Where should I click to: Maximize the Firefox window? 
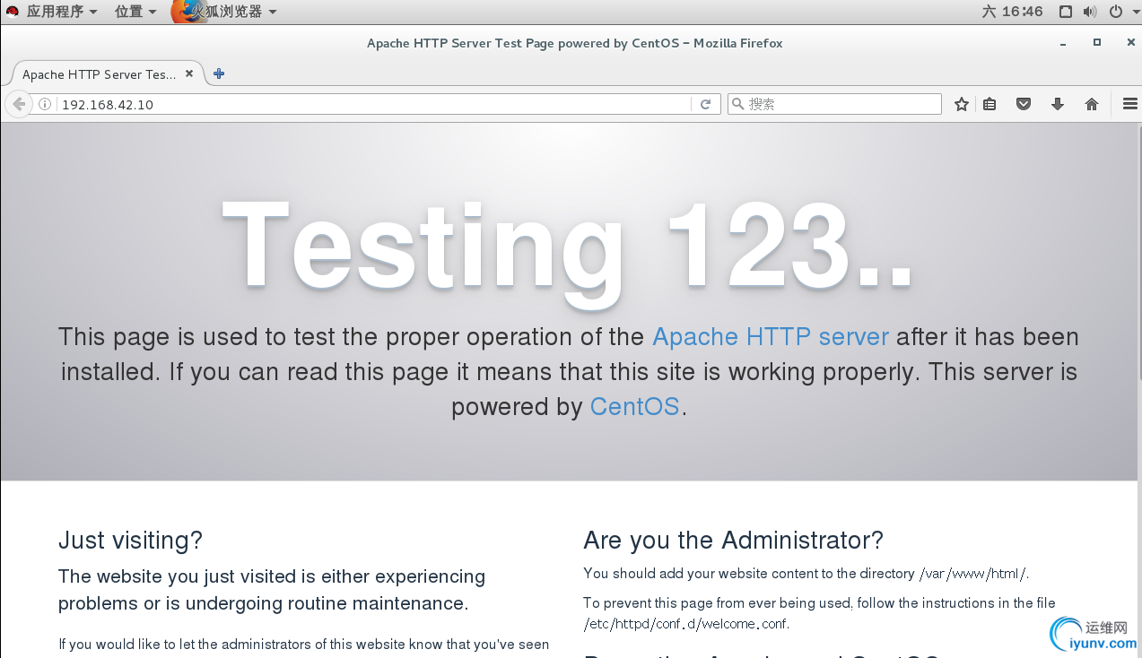pos(1096,42)
